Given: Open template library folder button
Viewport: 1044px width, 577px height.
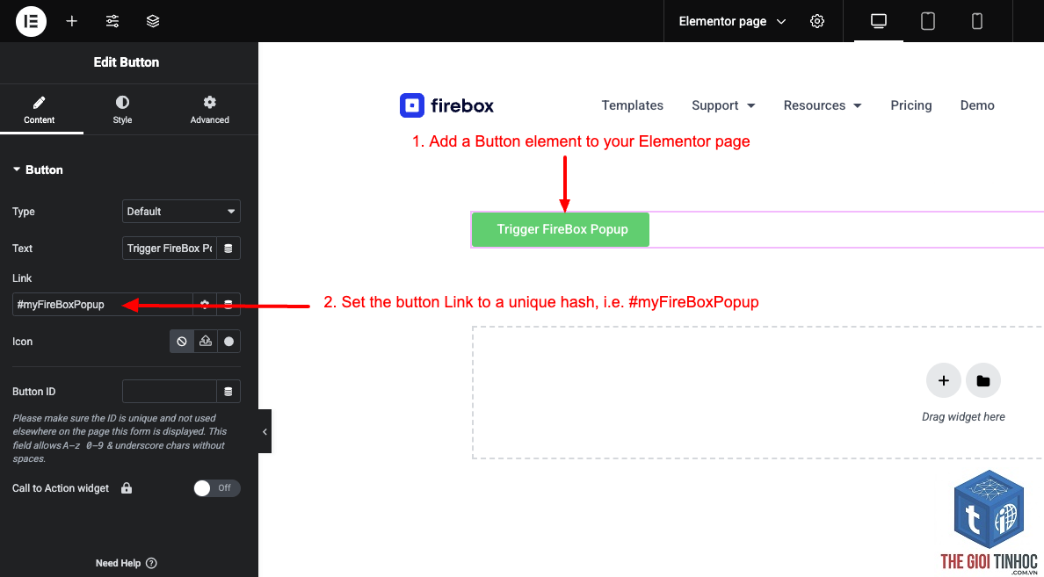Looking at the screenshot, I should 983,380.
